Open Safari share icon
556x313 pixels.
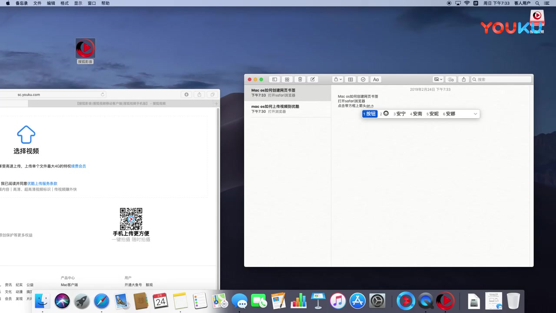[x=199, y=94]
